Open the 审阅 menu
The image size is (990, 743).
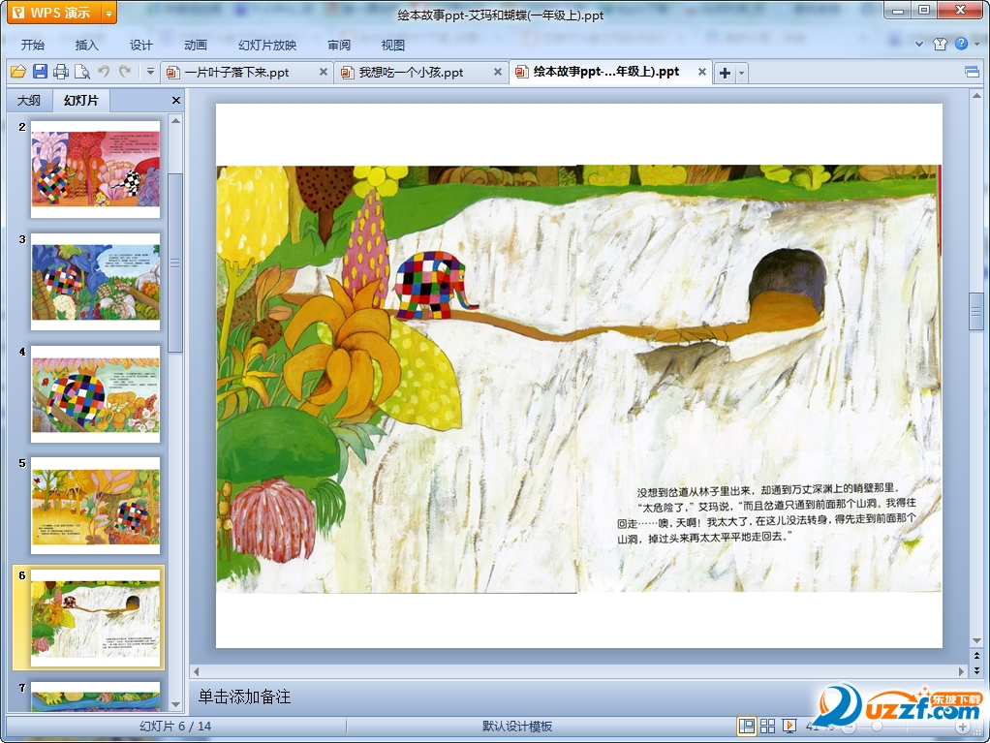click(x=339, y=45)
